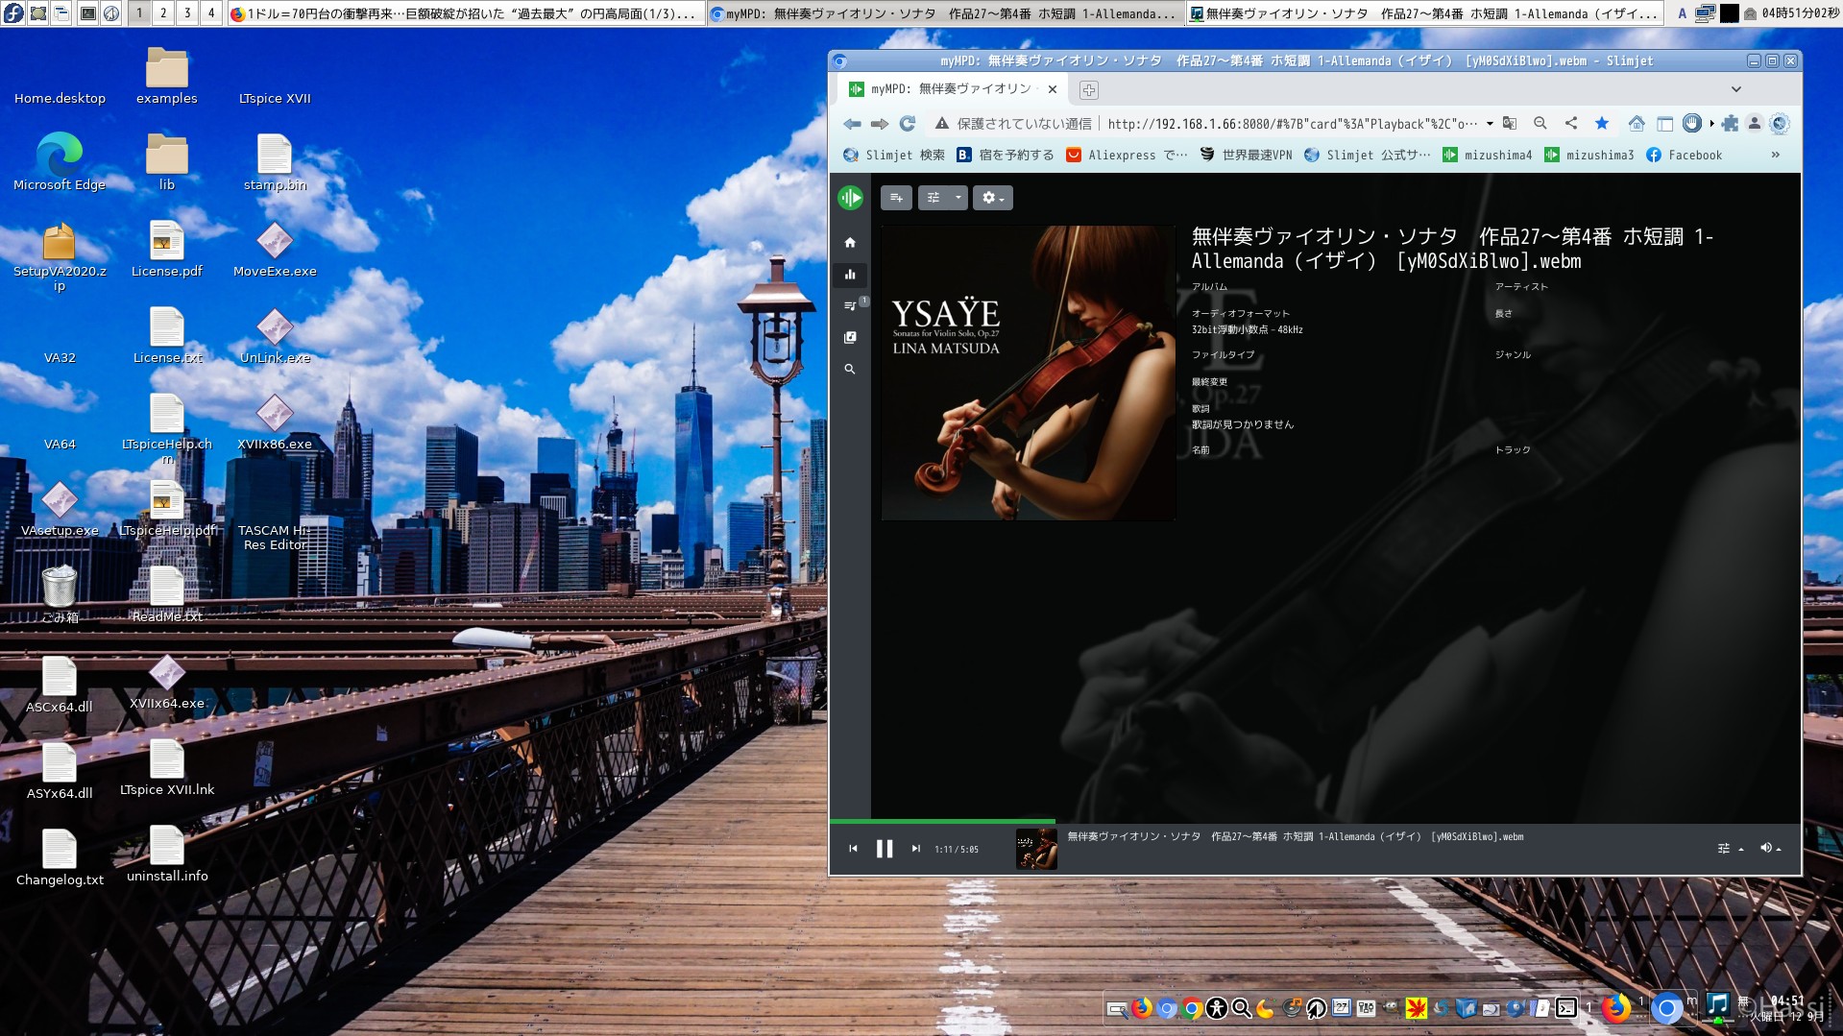Skip to the next track
1843x1036 pixels.
point(915,849)
